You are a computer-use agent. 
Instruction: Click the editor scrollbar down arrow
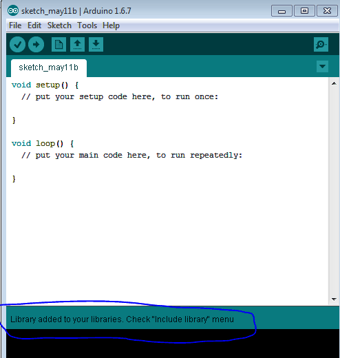(334, 299)
